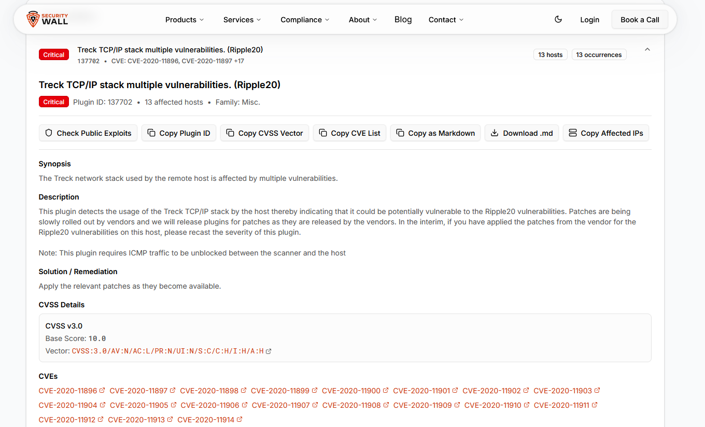Open CVSS vector external link icon
The width and height of the screenshot is (705, 427).
pyautogui.click(x=269, y=351)
